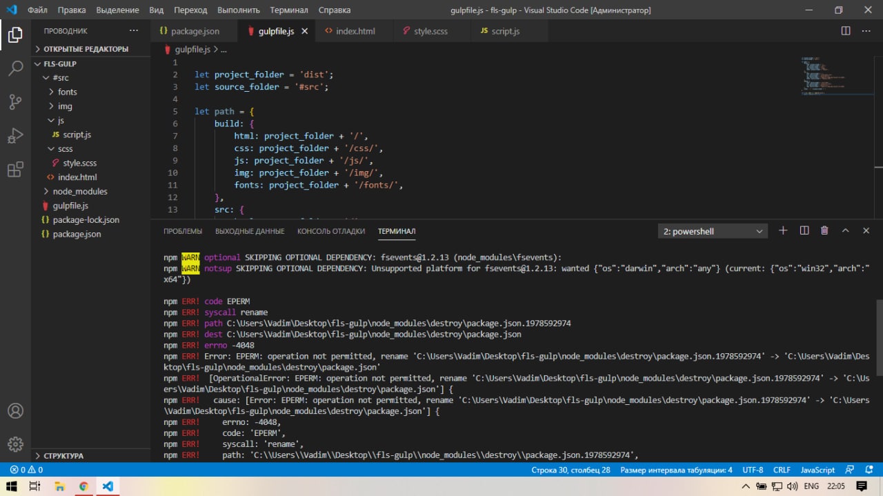
Task: Close the terminal panel
Action: coord(866,231)
